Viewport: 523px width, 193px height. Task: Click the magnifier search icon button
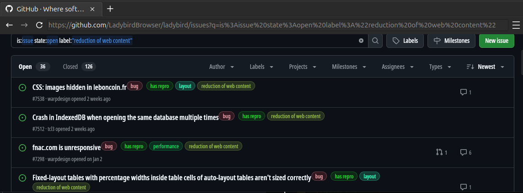click(x=375, y=41)
